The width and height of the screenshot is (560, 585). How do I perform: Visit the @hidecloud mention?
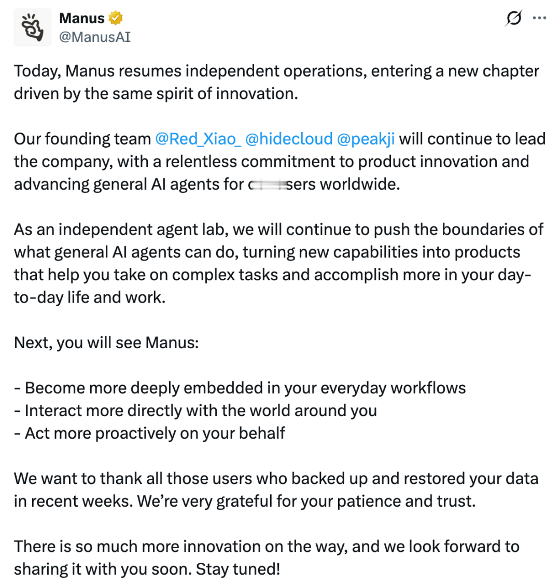pos(289,139)
